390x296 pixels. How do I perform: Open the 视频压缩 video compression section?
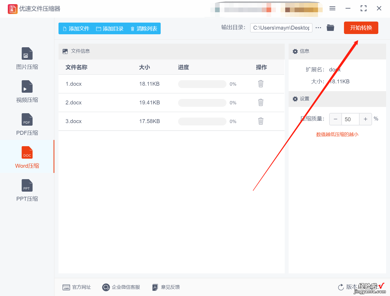tap(27, 92)
